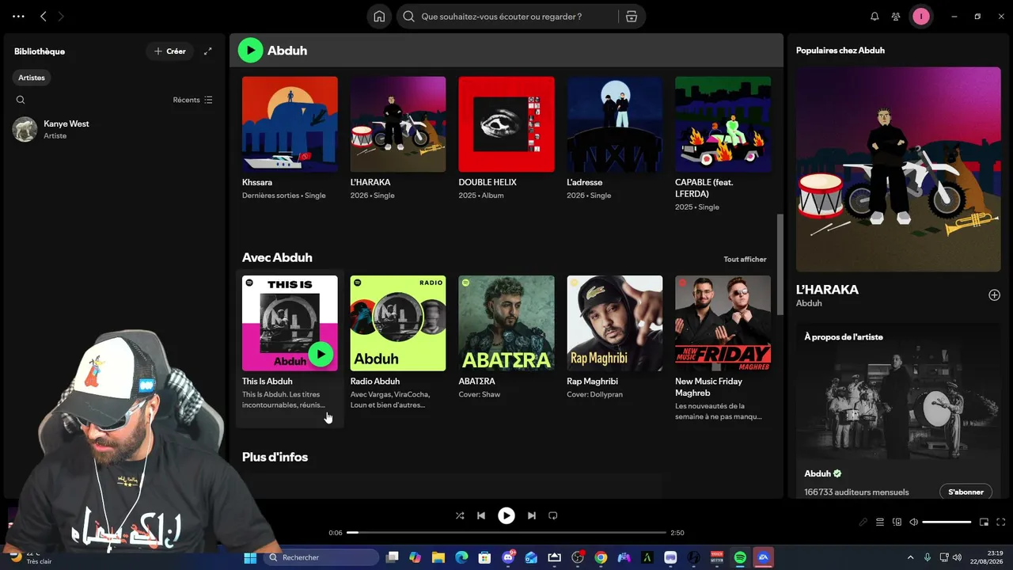Open the À propos de l'artiste card

click(x=898, y=410)
